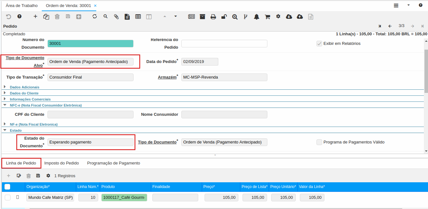Click the Refresh icon in toolbar
This screenshot has height=209, width=428.
coord(95,17)
